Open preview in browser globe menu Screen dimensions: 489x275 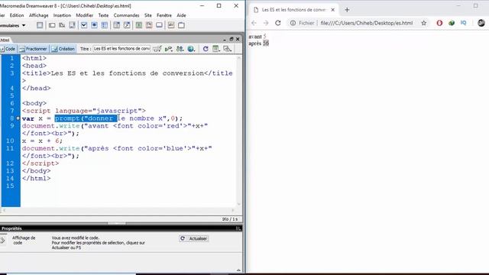191,49
